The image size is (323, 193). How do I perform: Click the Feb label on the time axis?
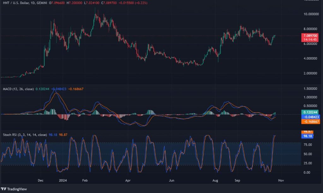tap(85, 180)
